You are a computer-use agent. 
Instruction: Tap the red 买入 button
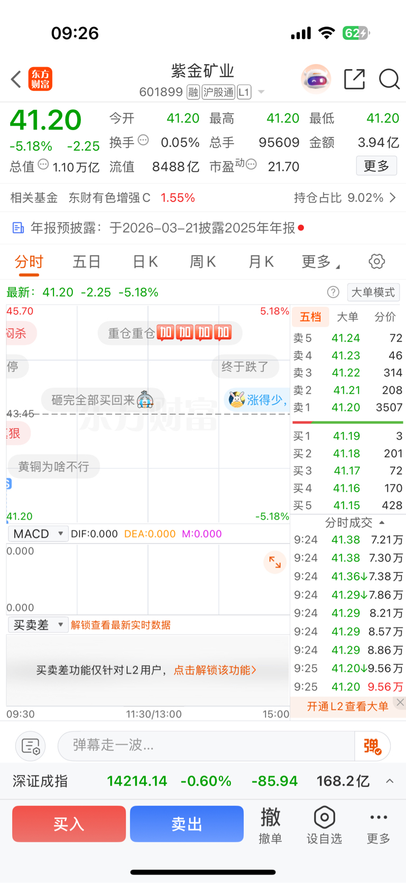[x=69, y=824]
